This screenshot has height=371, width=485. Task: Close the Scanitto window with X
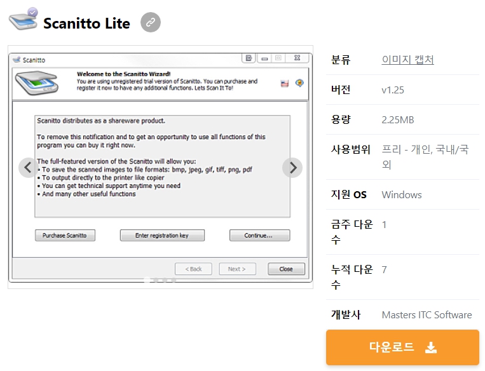click(x=297, y=58)
